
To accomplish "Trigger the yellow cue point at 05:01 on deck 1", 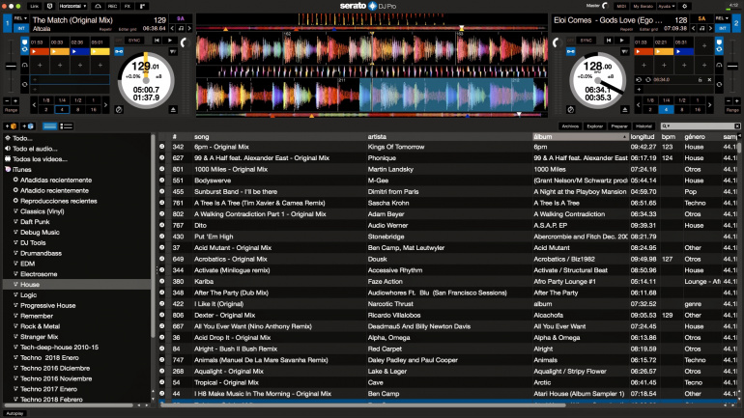I will pyautogui.click(x=100, y=52).
